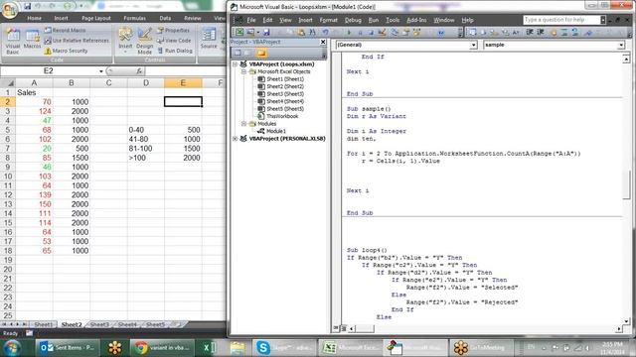Viewport: 636px width, 357px height.
Task: Open Properties Window toolbar icon
Action: pos(405,33)
